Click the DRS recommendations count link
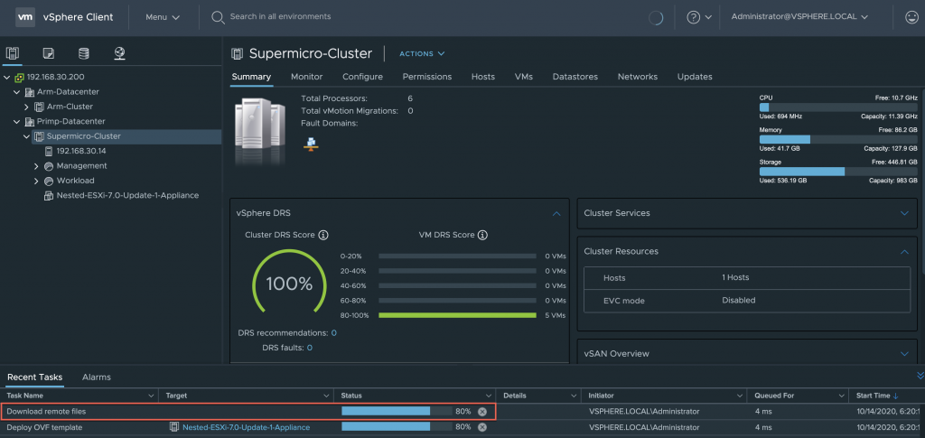 pyautogui.click(x=333, y=333)
